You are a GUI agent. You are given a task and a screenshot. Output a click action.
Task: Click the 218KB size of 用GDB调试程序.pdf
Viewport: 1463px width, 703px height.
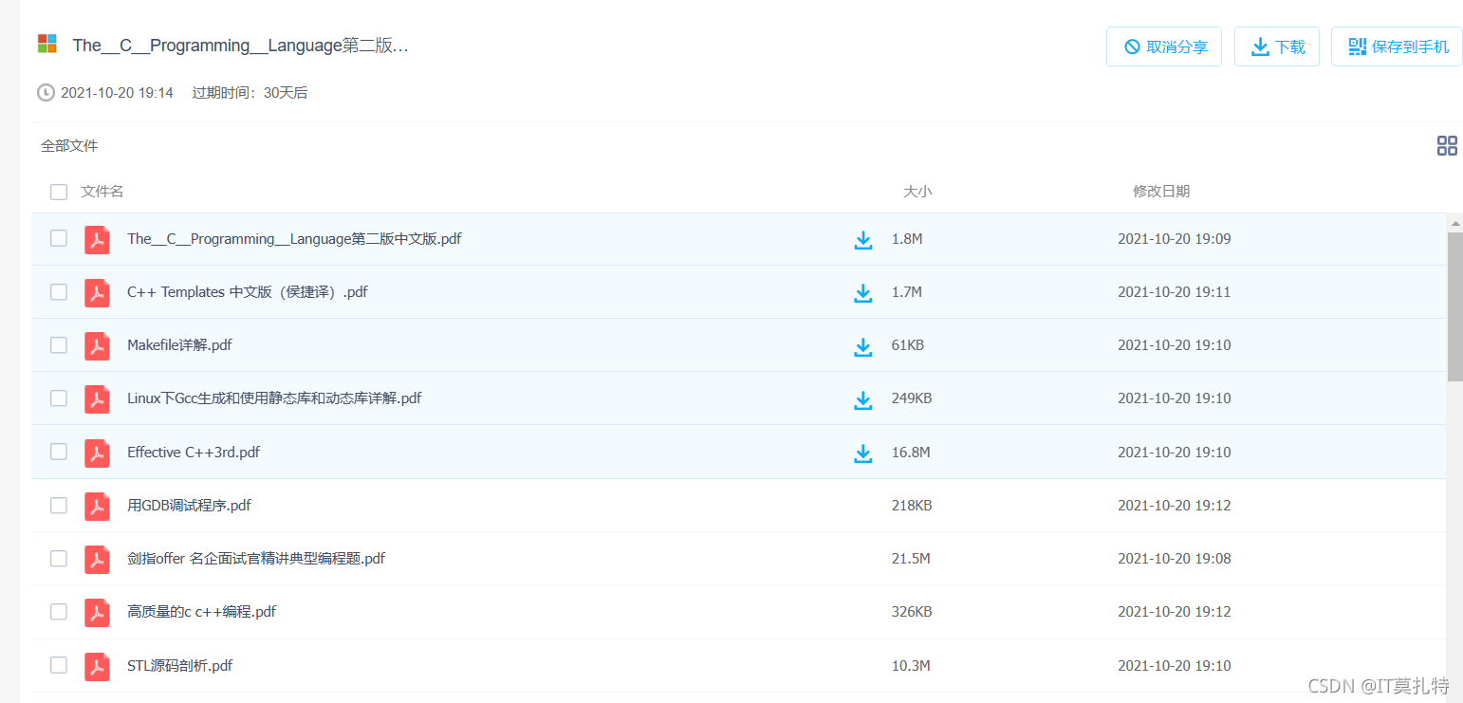[x=912, y=506]
